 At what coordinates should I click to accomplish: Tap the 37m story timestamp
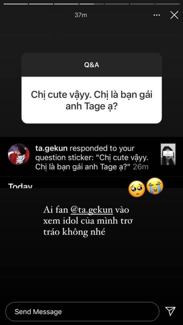coord(81,15)
